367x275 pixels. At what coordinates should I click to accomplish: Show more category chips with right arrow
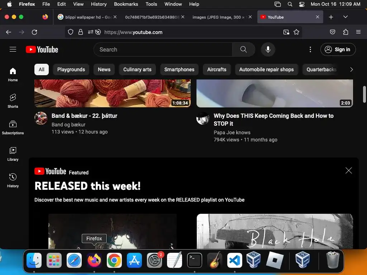point(351,69)
